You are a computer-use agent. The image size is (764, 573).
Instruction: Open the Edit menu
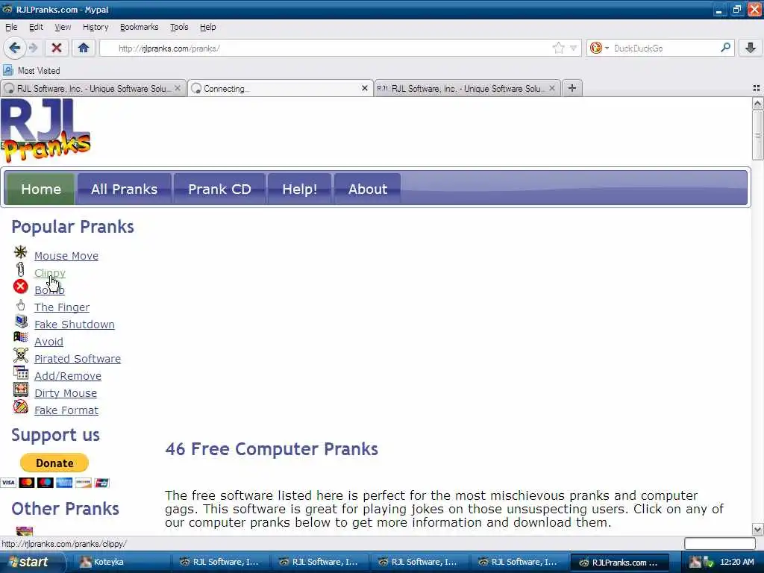[x=36, y=27]
